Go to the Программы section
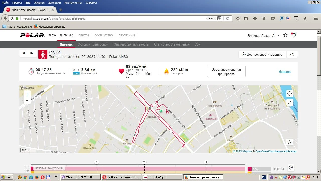The width and height of the screenshot is (321, 181). 127,35
